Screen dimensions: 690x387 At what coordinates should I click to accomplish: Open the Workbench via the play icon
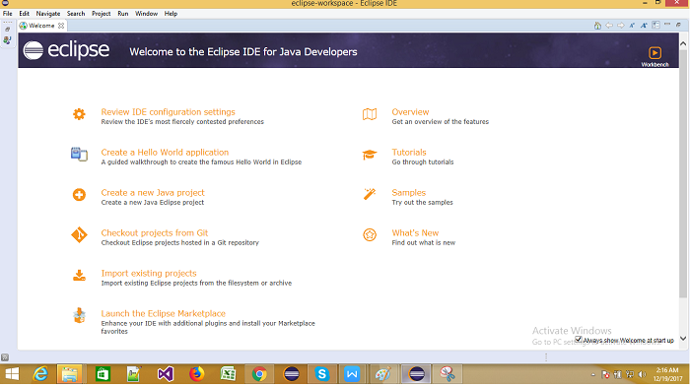tap(655, 53)
